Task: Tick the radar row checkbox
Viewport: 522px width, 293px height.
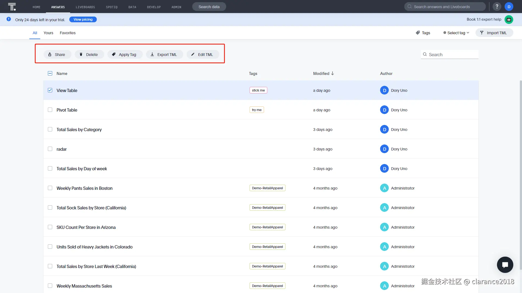Action: [50, 149]
